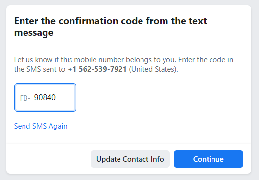
Task: Open Update Contact Info
Action: (x=130, y=159)
